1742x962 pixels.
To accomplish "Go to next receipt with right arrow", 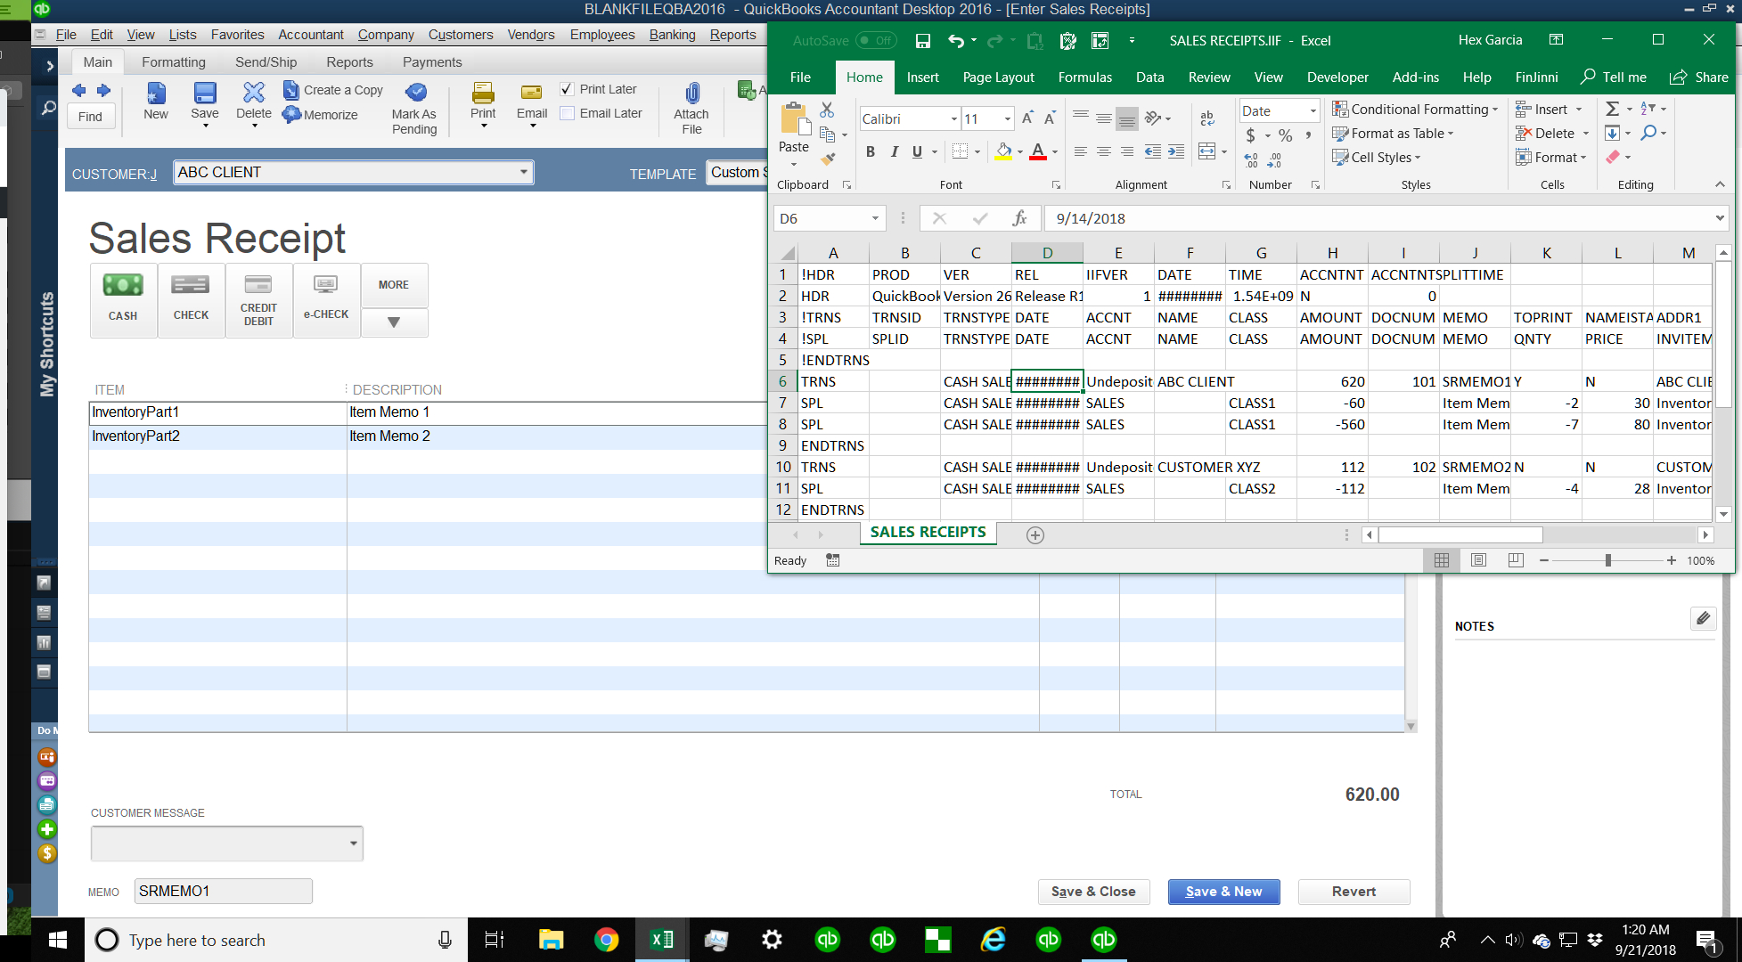I will click(x=103, y=90).
